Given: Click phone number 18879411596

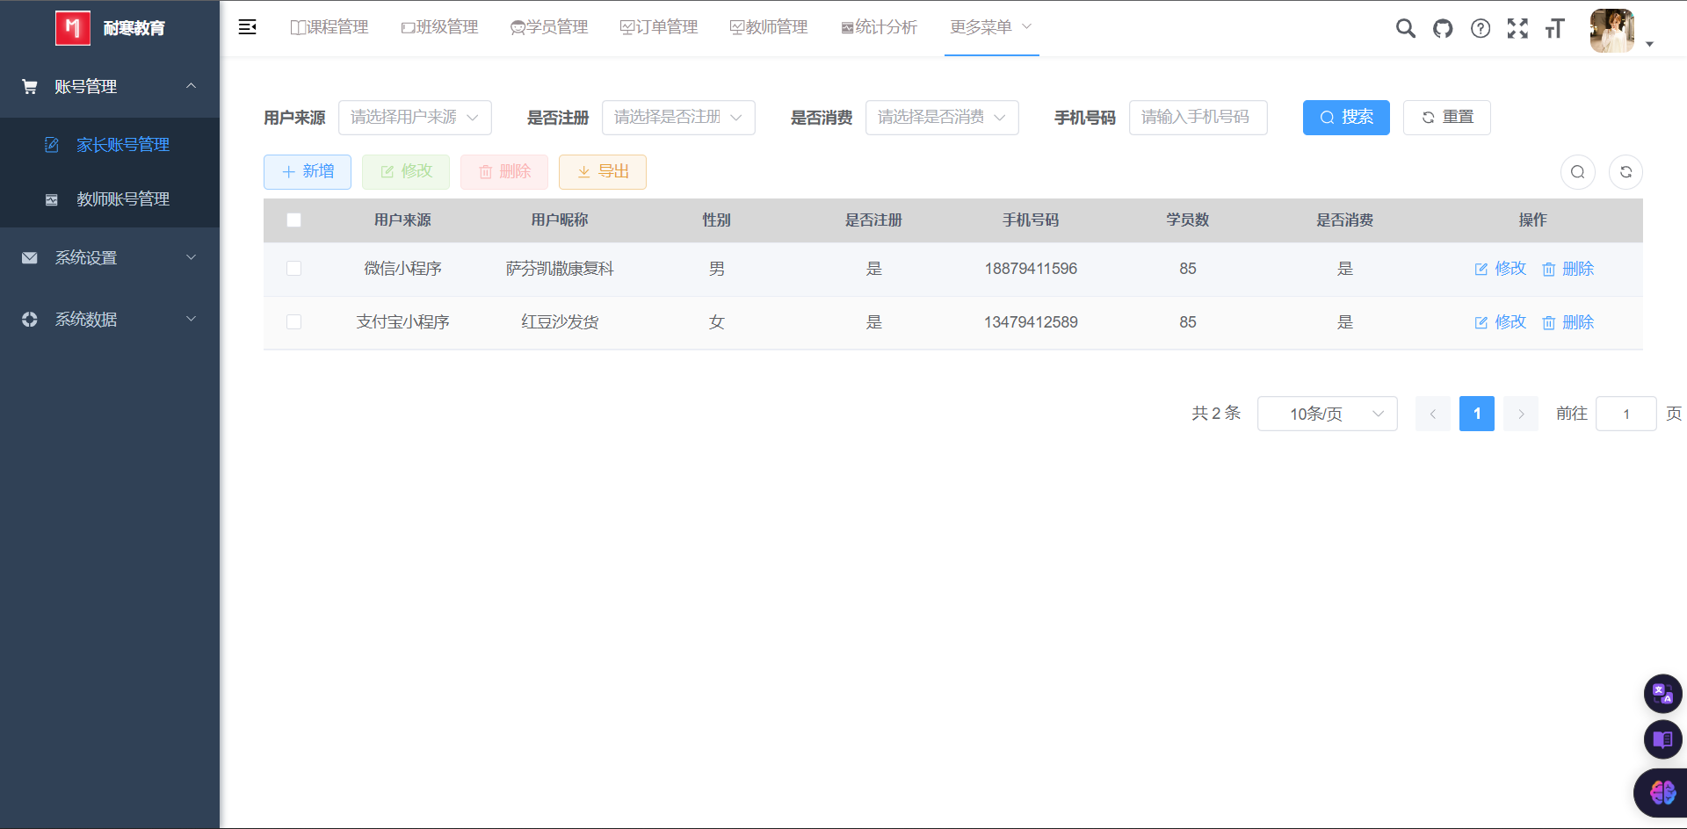Looking at the screenshot, I should [x=1031, y=269].
